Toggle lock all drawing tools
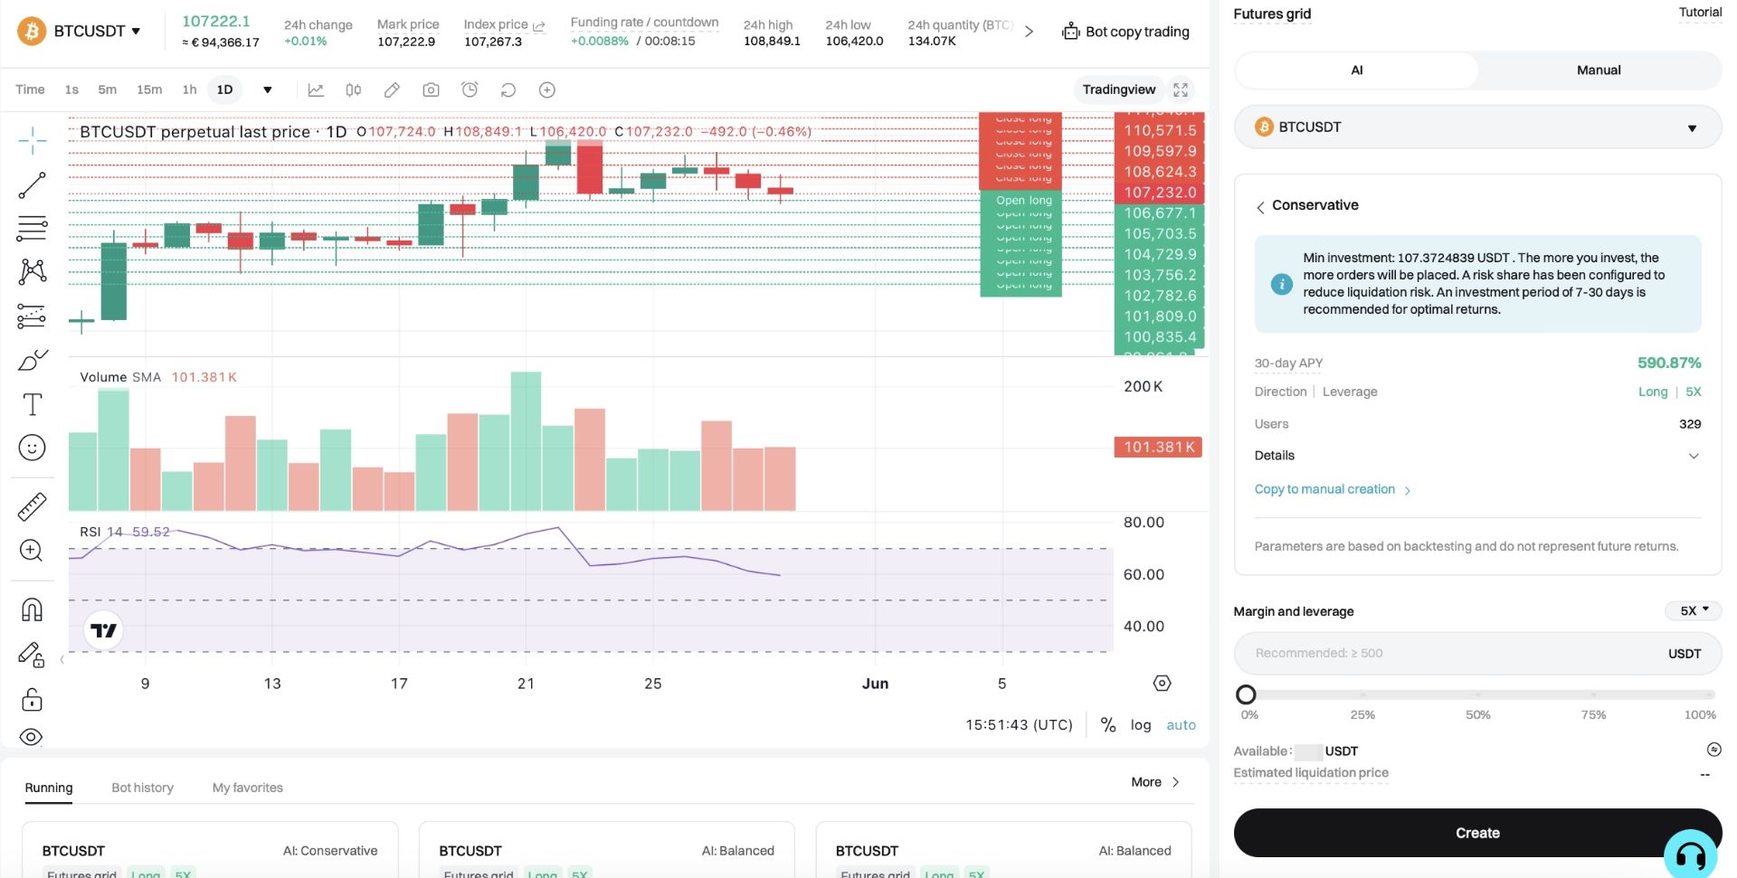This screenshot has width=1737, height=878. click(x=32, y=700)
